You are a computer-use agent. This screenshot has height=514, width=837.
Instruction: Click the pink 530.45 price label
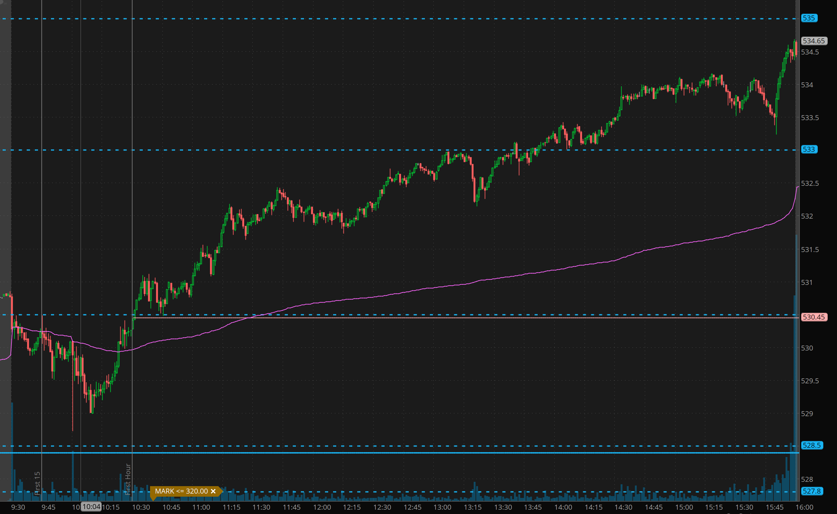pos(813,317)
